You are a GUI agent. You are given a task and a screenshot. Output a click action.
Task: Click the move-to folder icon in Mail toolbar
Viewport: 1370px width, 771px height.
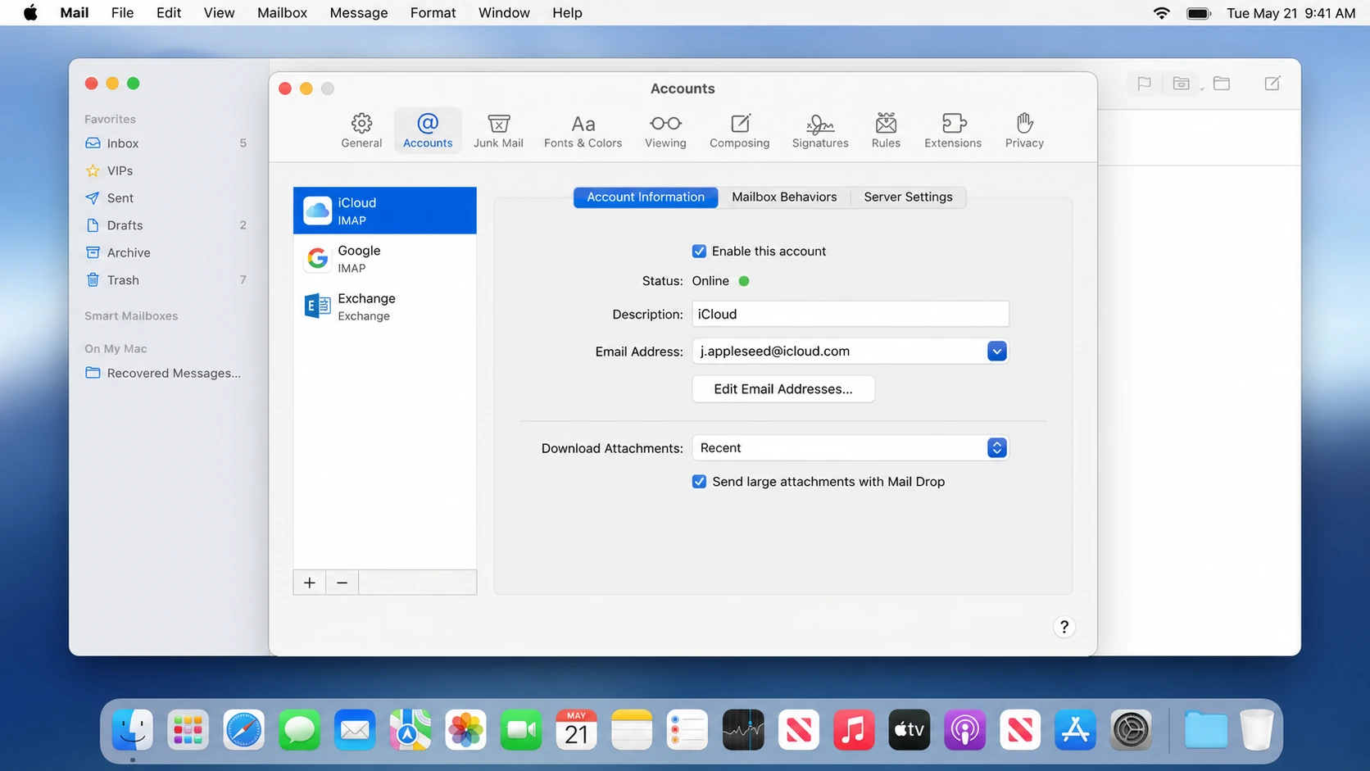coord(1222,83)
